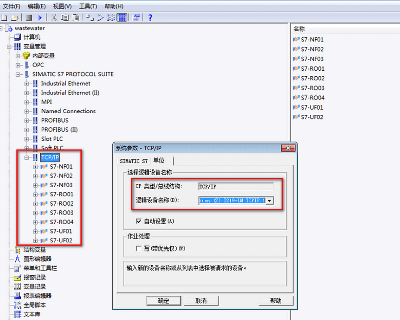Click the blue question mark help icon

click(150, 18)
